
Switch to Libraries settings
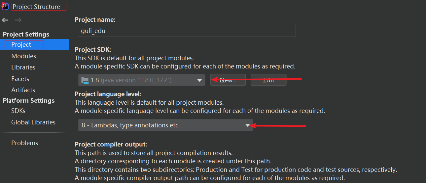pos(23,67)
